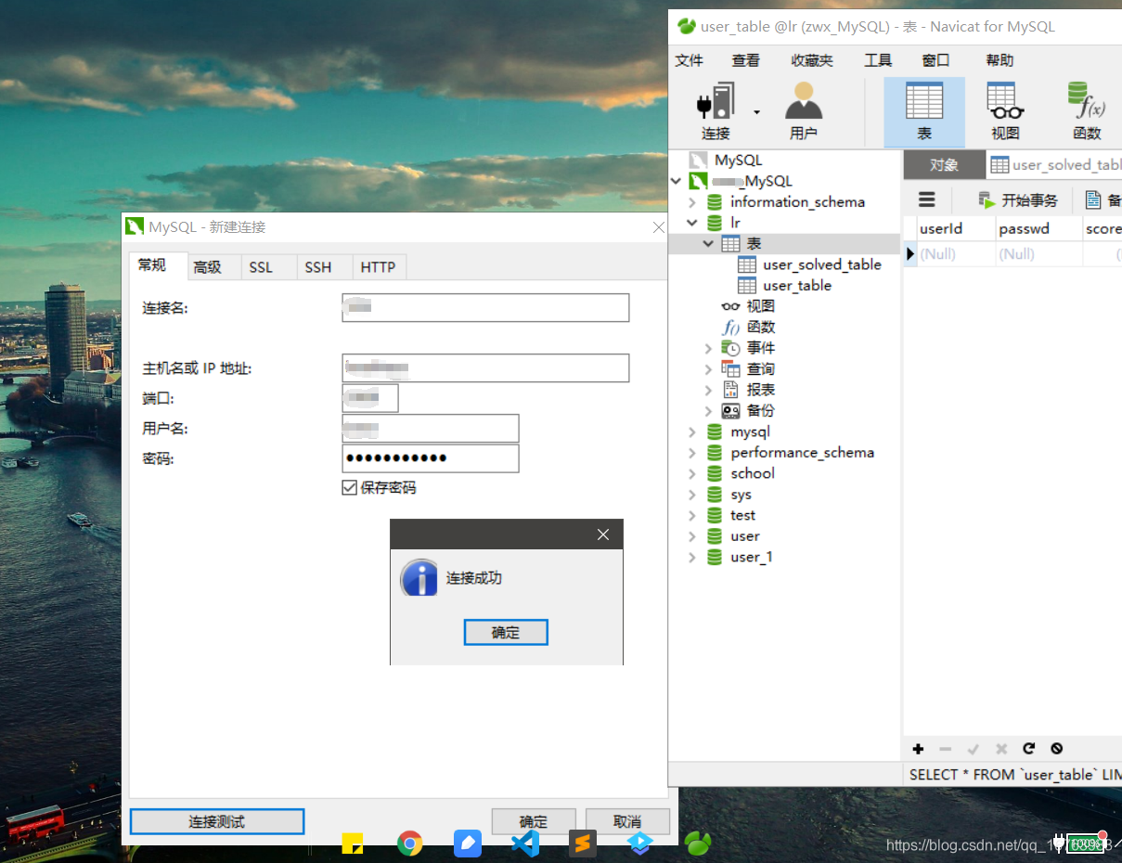
Task: Open the 工具 menu in Navicat
Action: (x=878, y=60)
